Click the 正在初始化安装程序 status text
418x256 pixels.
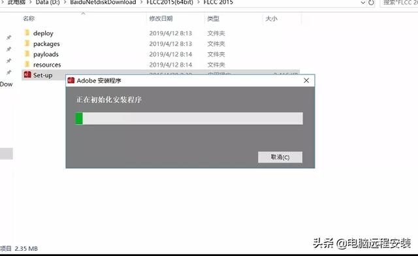pos(109,100)
